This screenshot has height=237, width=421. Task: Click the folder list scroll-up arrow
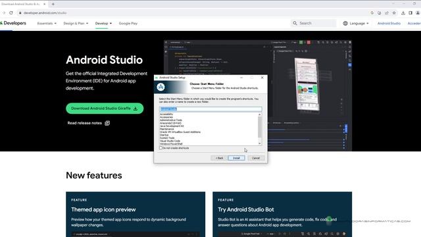tap(260, 115)
